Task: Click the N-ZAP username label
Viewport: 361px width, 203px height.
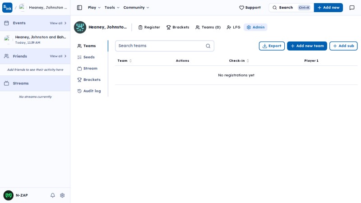Action: click(x=22, y=195)
